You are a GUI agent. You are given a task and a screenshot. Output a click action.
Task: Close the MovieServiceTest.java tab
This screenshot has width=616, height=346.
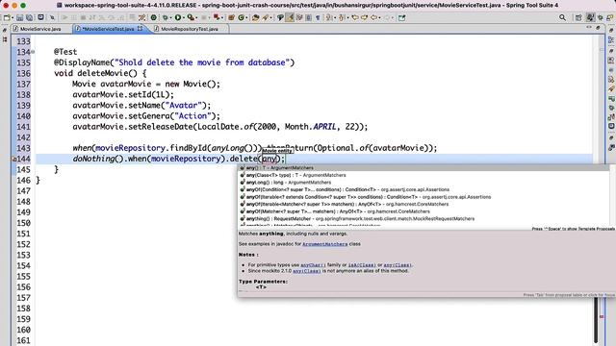(141, 29)
